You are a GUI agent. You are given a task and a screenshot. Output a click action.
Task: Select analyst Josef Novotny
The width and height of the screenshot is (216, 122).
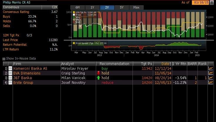[x=73, y=82]
